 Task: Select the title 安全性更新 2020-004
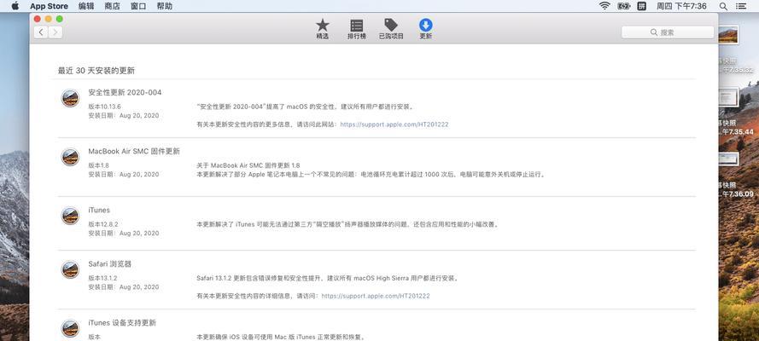(x=125, y=92)
